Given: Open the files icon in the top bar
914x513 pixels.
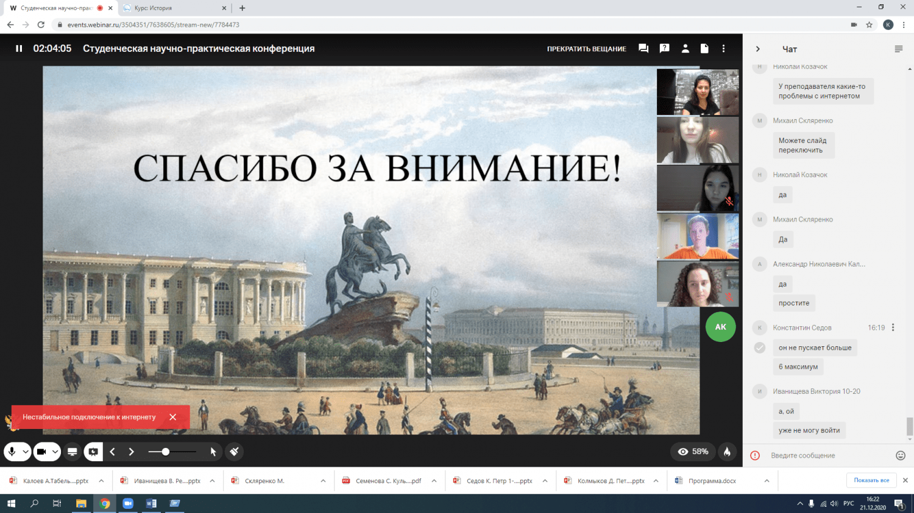Looking at the screenshot, I should (x=704, y=49).
